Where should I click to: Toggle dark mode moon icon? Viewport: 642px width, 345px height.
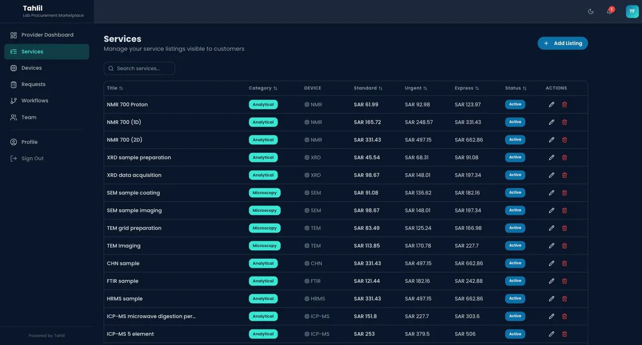[591, 11]
